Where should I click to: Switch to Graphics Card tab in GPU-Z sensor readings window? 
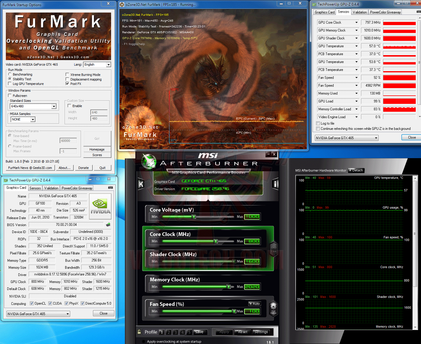tap(325, 12)
